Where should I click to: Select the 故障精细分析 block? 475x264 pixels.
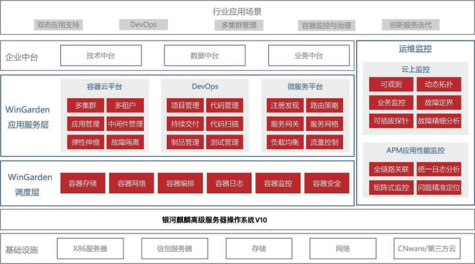439,121
